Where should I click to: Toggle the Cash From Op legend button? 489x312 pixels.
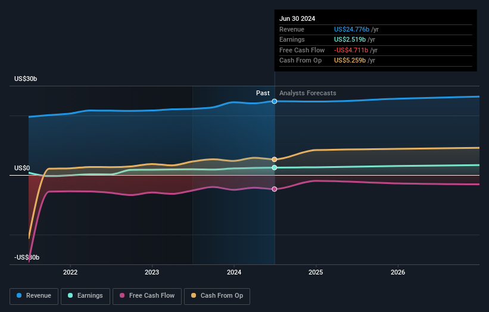(x=217, y=296)
